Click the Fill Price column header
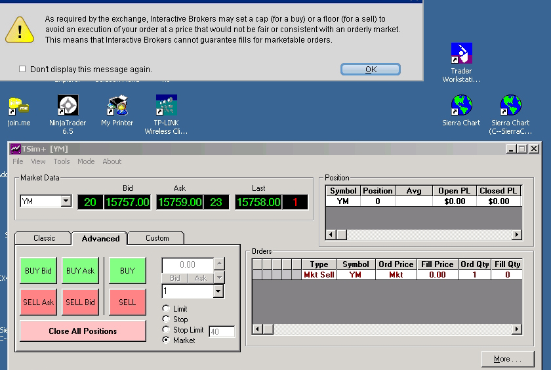Viewport: 551px width, 370px height. (437, 264)
